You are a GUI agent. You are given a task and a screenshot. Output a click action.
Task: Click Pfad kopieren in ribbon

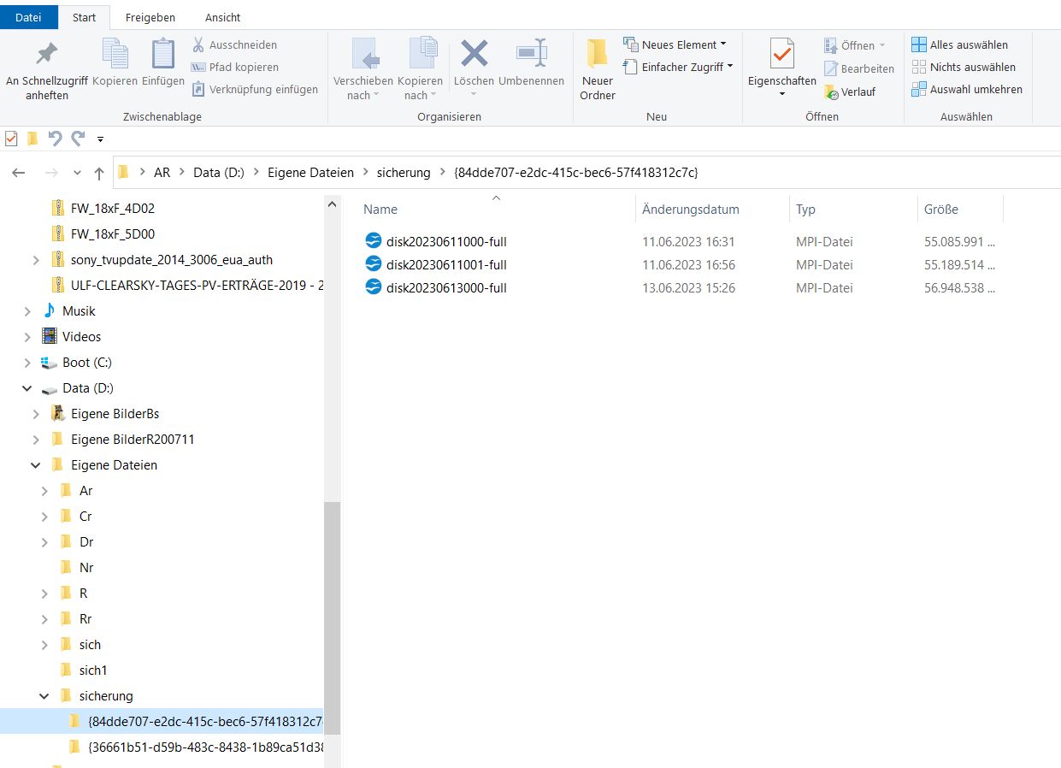click(x=234, y=67)
